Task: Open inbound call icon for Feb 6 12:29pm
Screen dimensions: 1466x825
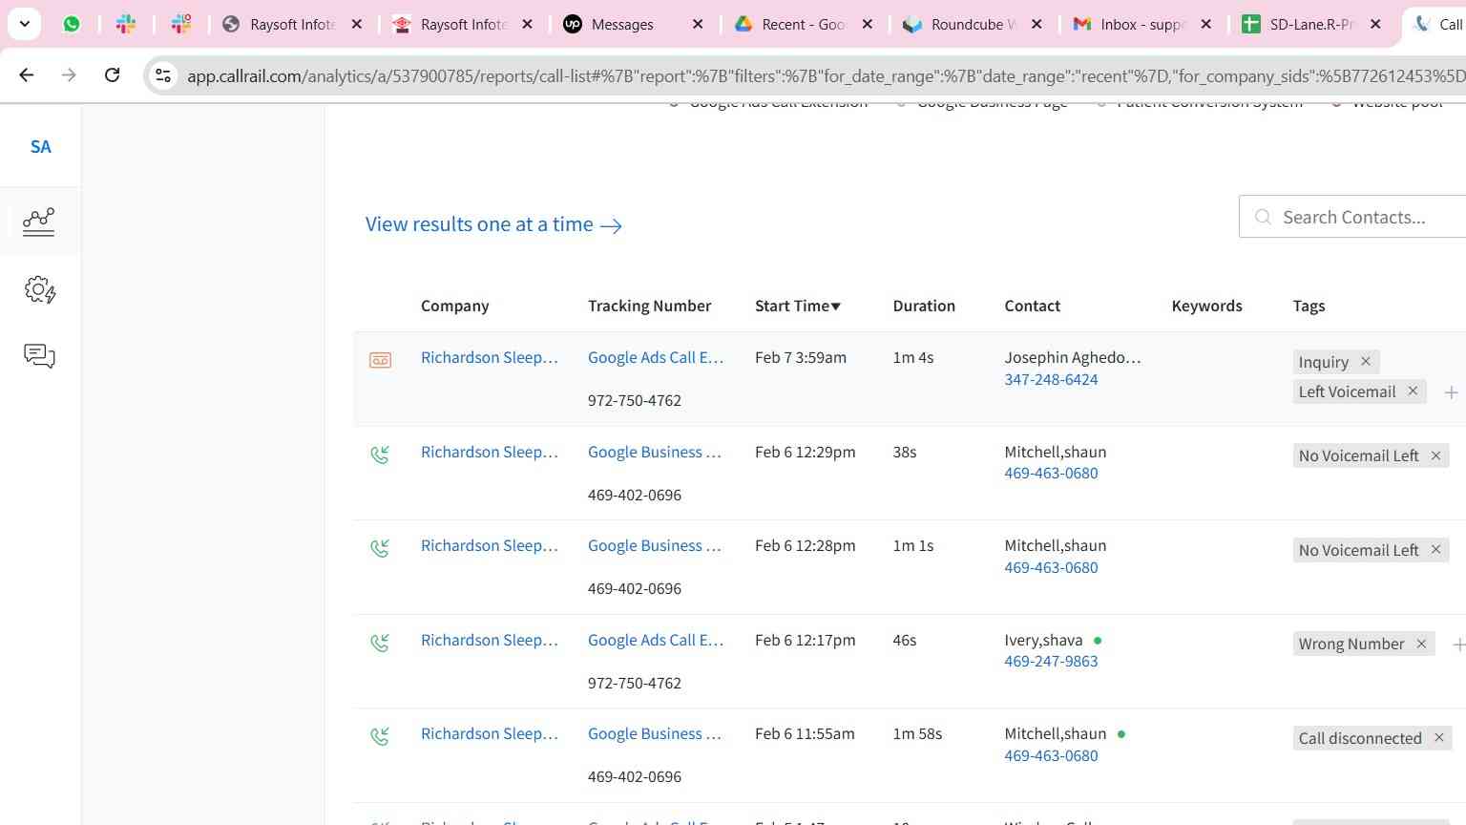Action: pos(380,455)
